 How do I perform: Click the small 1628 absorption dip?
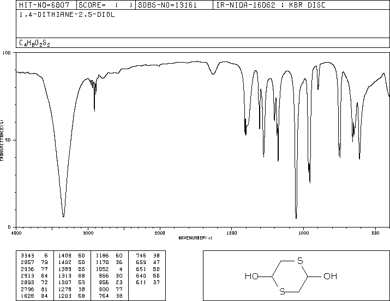213,73
